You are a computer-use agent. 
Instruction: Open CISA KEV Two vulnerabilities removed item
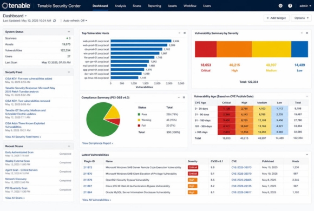pyautogui.click(x=28, y=101)
